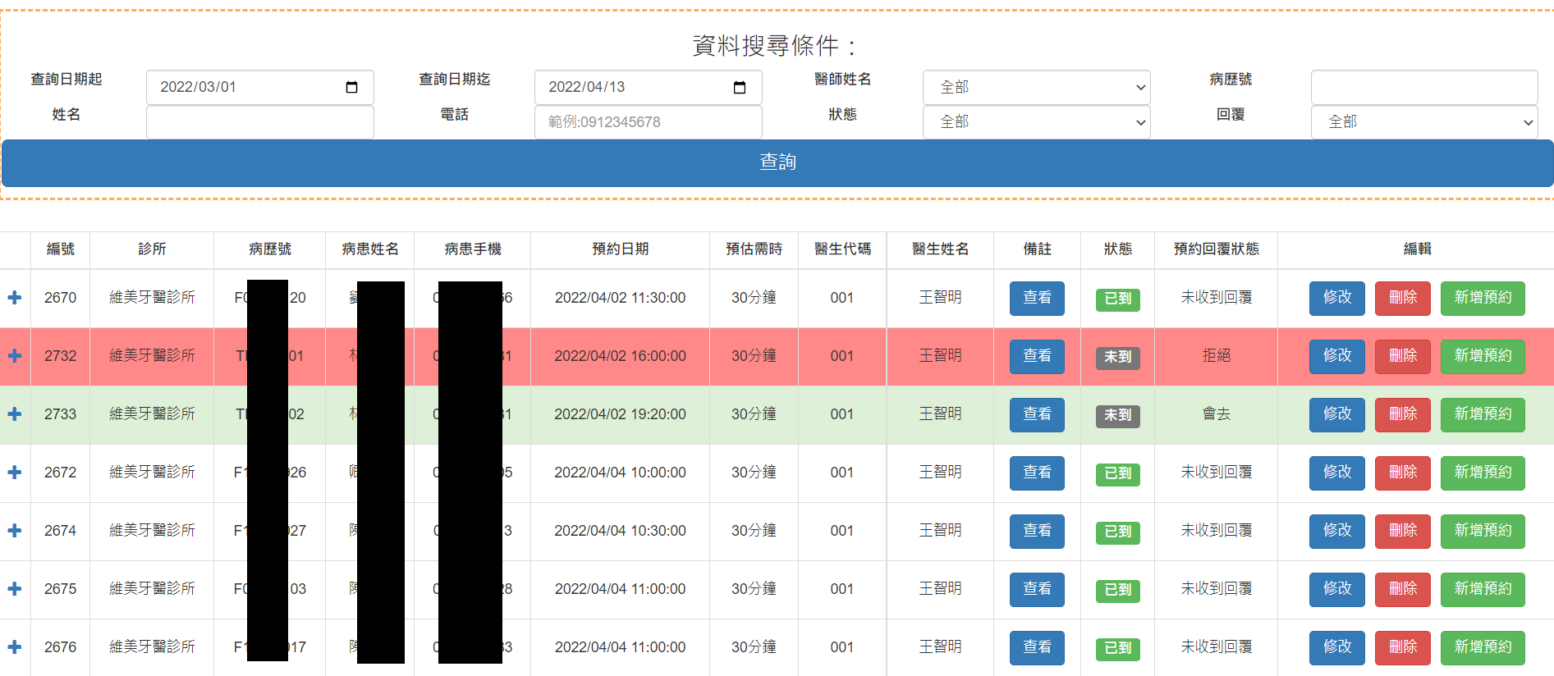Image resolution: width=1554 pixels, height=676 pixels.
Task: Click 查看 for appointment 2675
Action: [x=1037, y=589]
